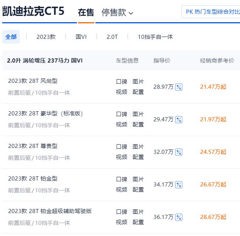Open 口碑 for 铂金超级辅助驾驶版

[x=122, y=212]
